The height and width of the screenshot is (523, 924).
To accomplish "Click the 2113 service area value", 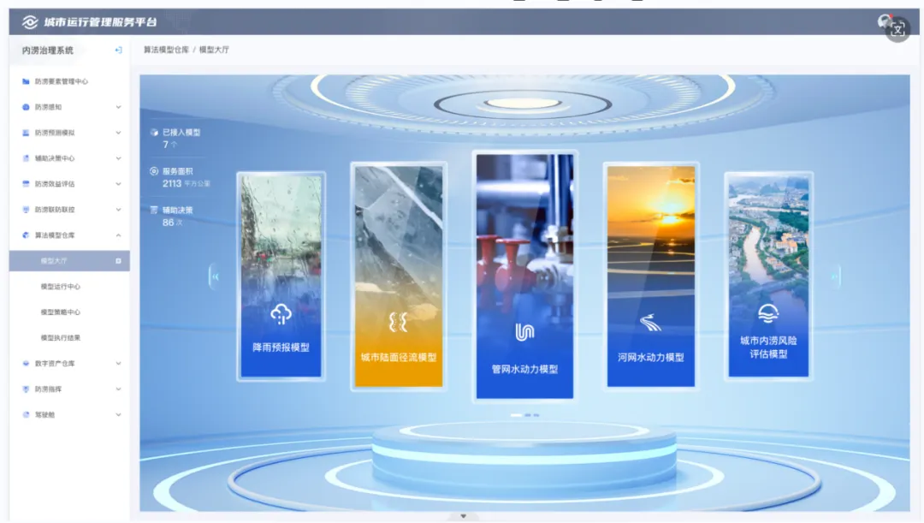I will [x=172, y=183].
